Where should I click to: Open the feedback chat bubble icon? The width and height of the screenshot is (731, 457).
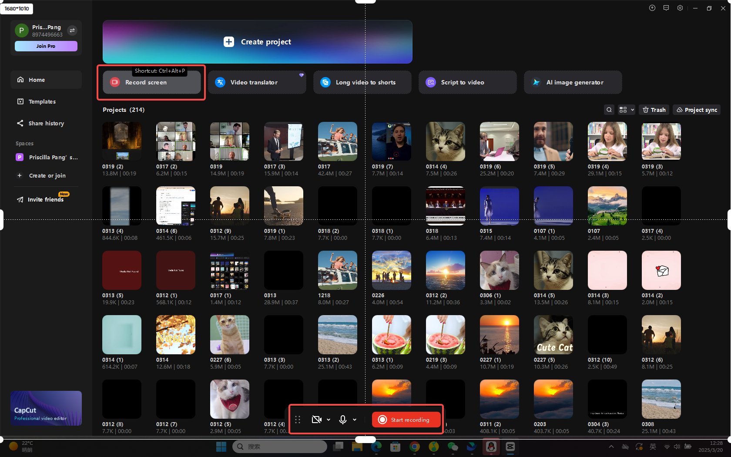pyautogui.click(x=666, y=8)
